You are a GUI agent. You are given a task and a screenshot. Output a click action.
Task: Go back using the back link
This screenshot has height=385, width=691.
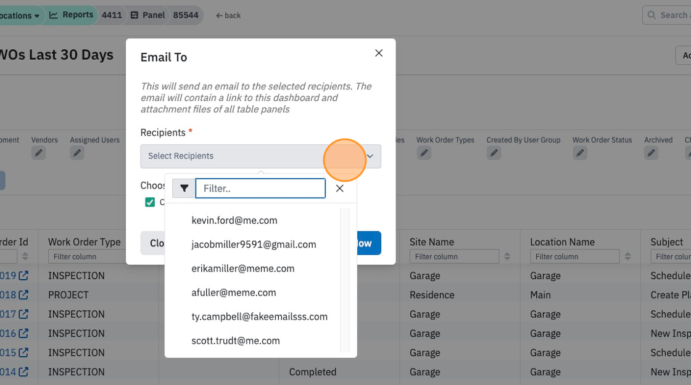coord(228,15)
